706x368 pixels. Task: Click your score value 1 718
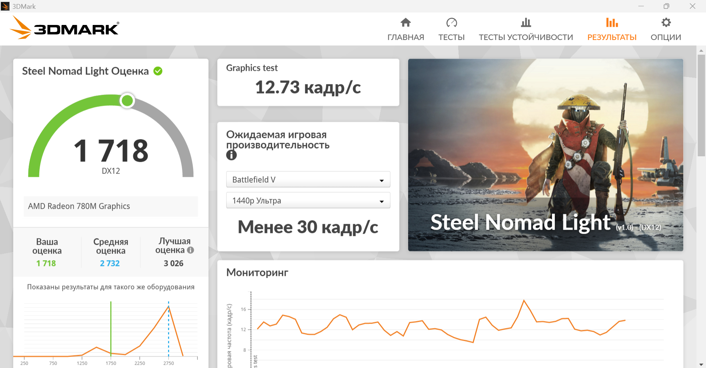46,263
